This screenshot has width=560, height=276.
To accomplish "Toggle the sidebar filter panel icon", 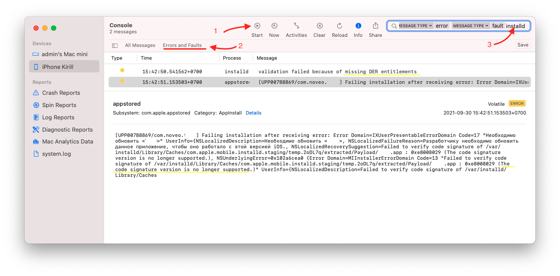I will pyautogui.click(x=115, y=45).
